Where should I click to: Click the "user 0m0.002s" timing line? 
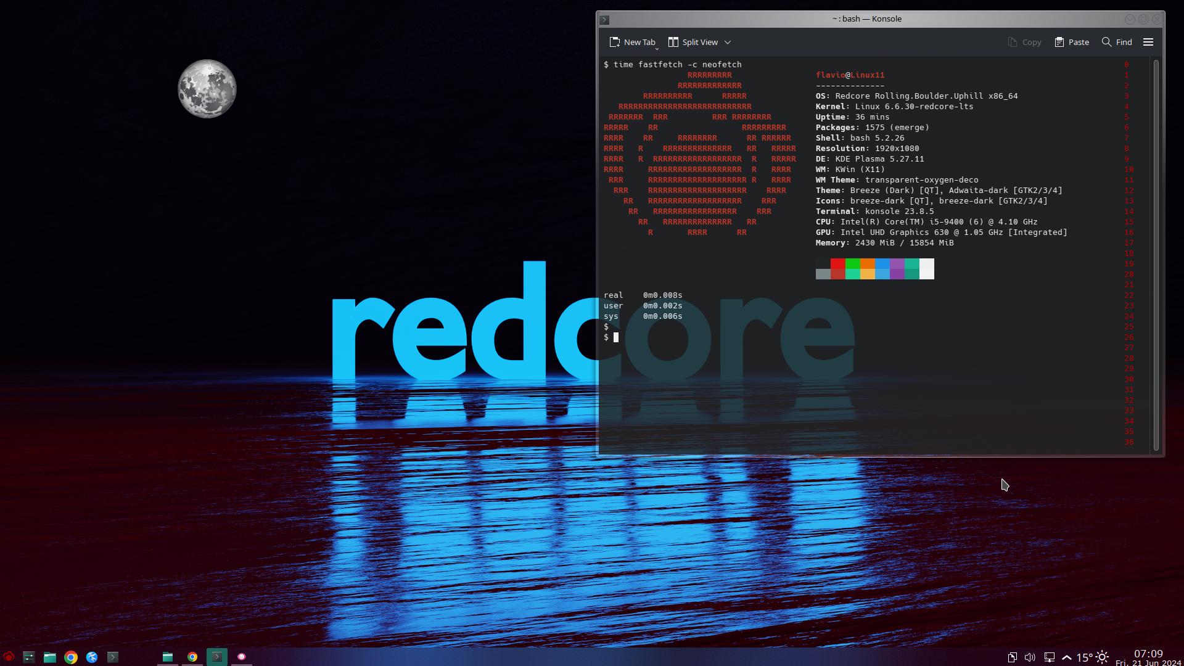click(643, 305)
